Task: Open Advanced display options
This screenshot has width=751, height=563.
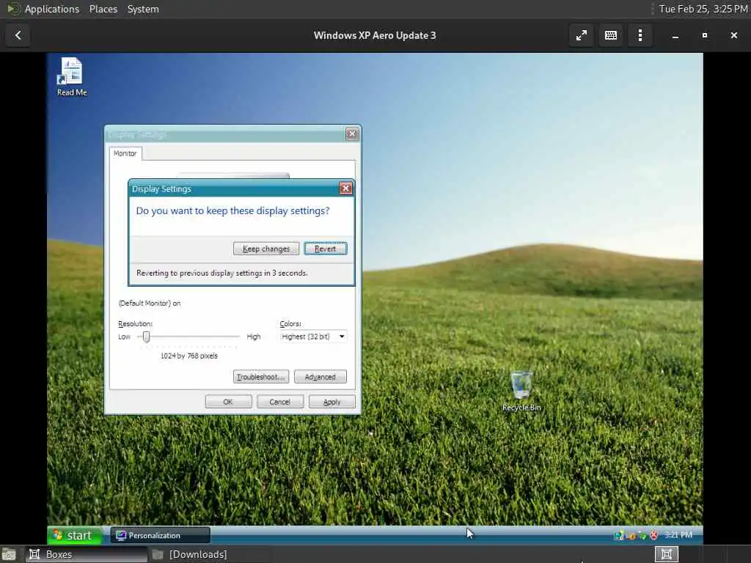Action: point(320,377)
